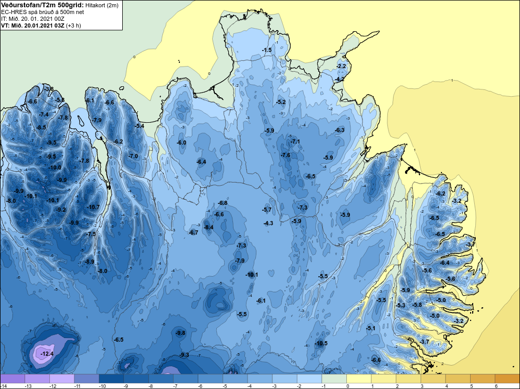
Task: Click the -9.2 temperature value
Action: coord(61,210)
